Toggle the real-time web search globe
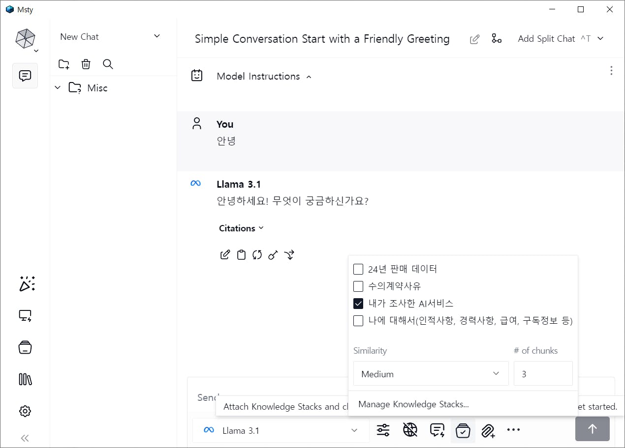Screen dimensions: 625x448 click(410, 430)
